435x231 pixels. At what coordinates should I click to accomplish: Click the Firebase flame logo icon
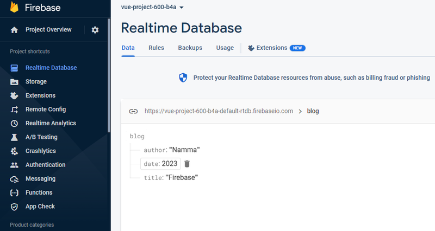14,8
